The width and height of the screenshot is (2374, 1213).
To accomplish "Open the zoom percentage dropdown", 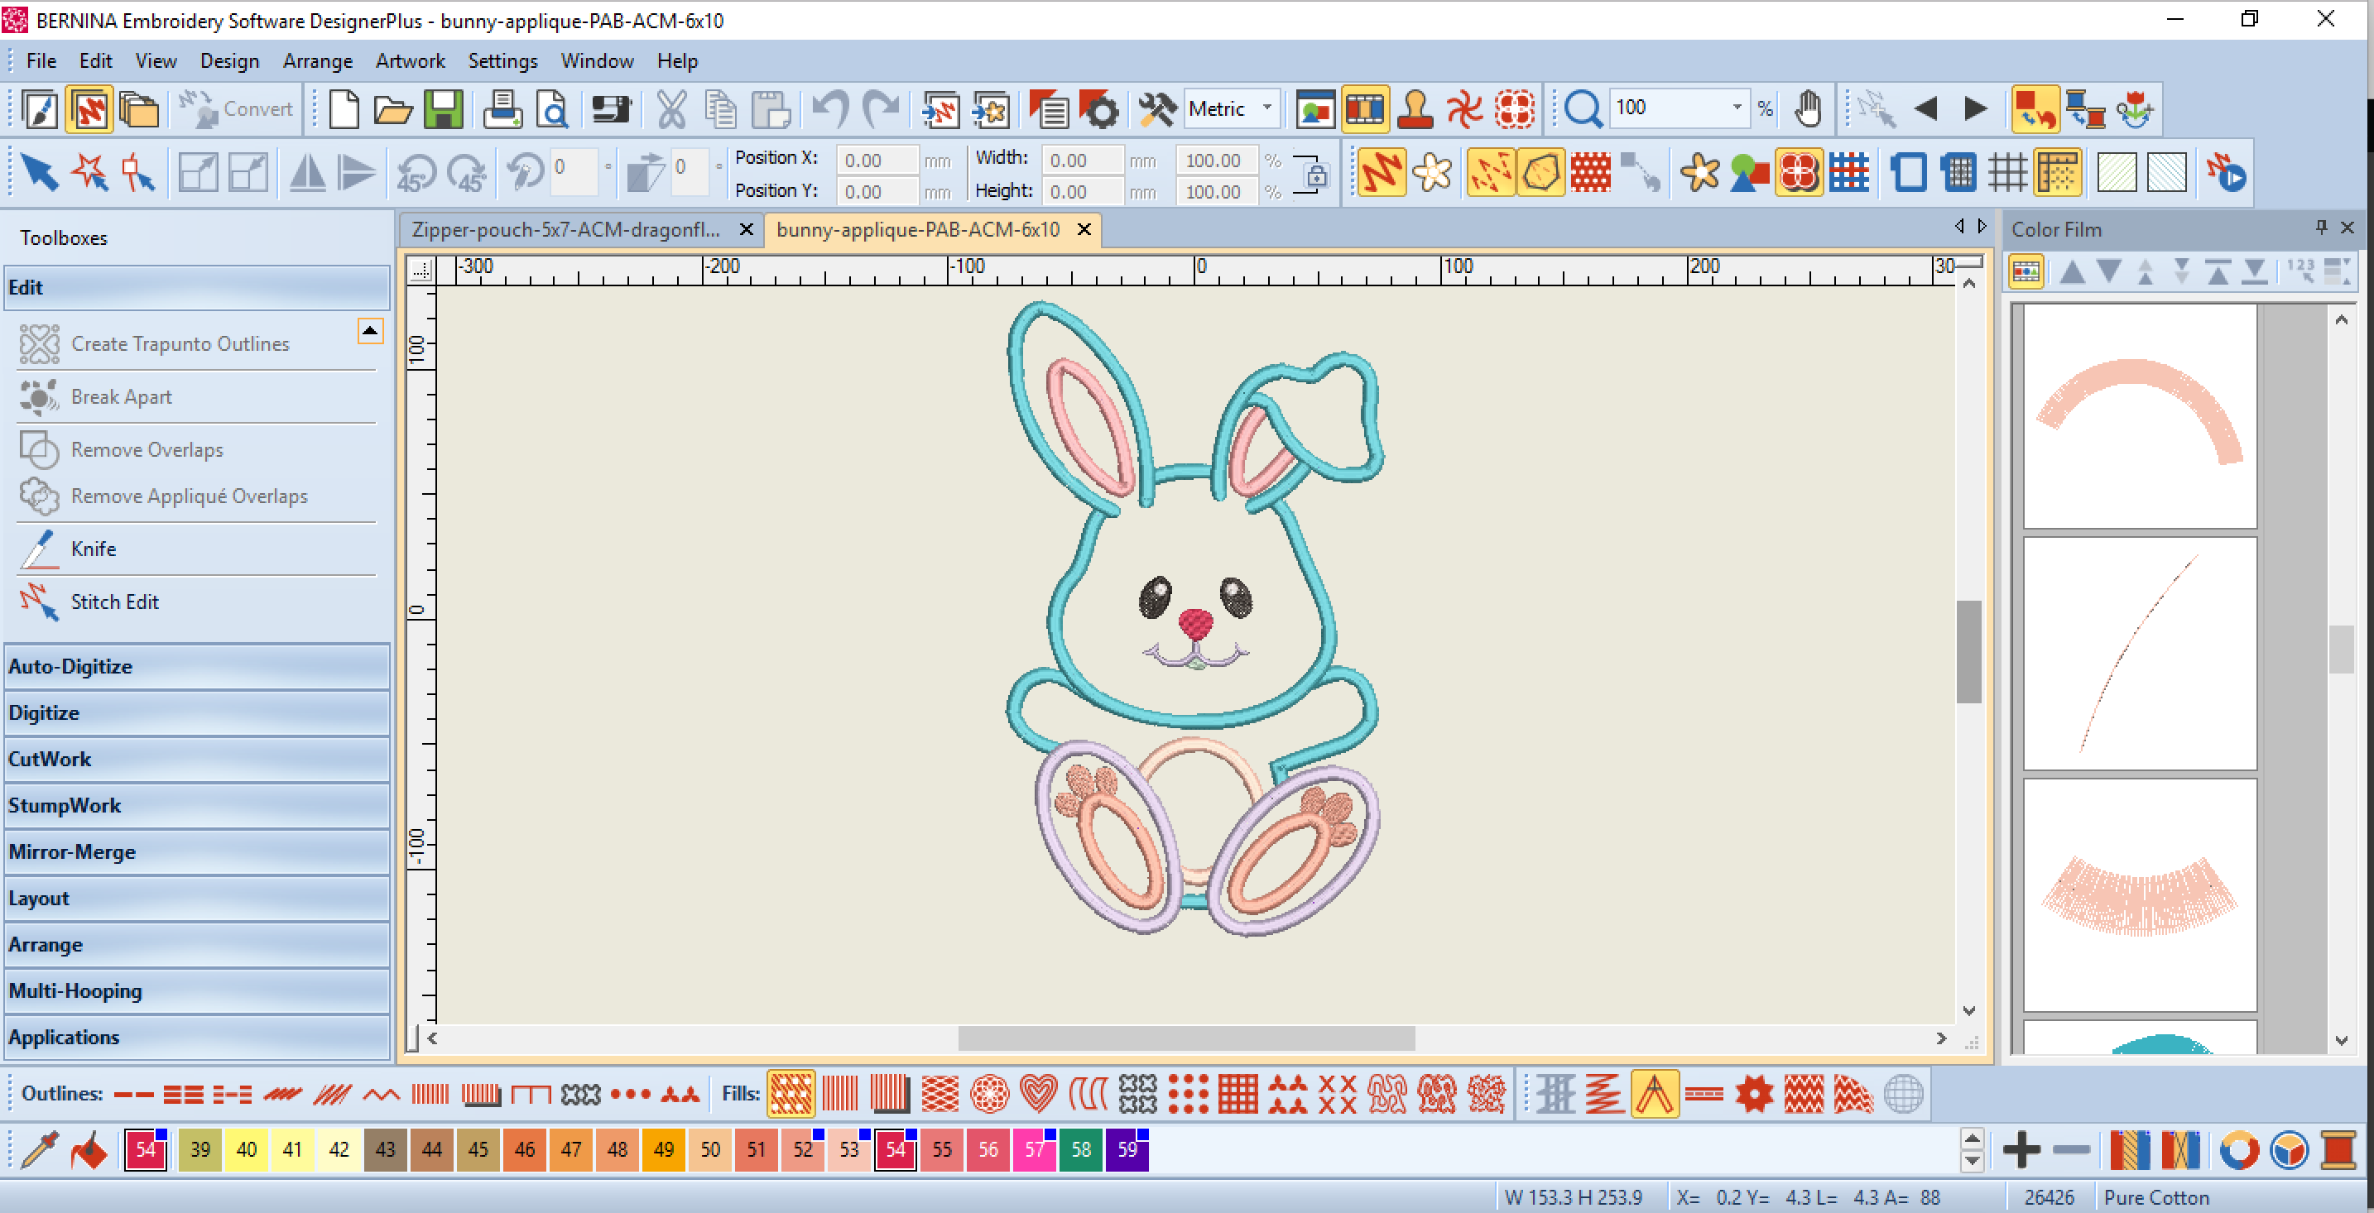I will pos(1737,108).
